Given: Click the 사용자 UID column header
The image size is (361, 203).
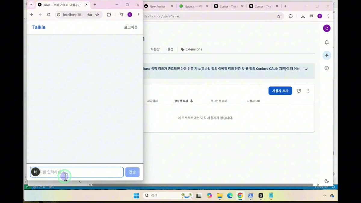Looking at the screenshot, I should click(253, 101).
